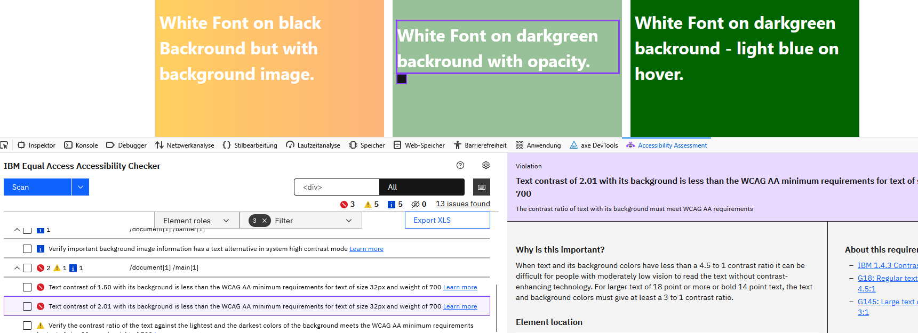Check the 1.50 text contrast issue checkbox

27,287
